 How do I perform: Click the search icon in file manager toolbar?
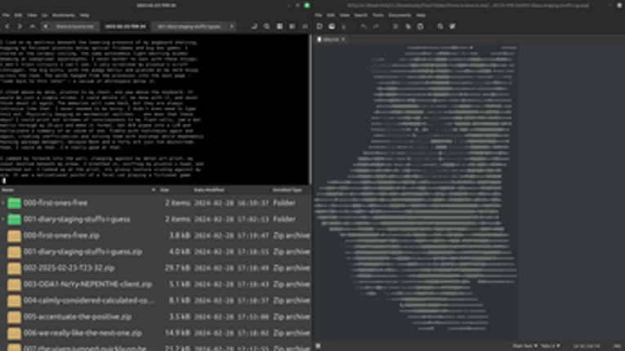(x=267, y=26)
